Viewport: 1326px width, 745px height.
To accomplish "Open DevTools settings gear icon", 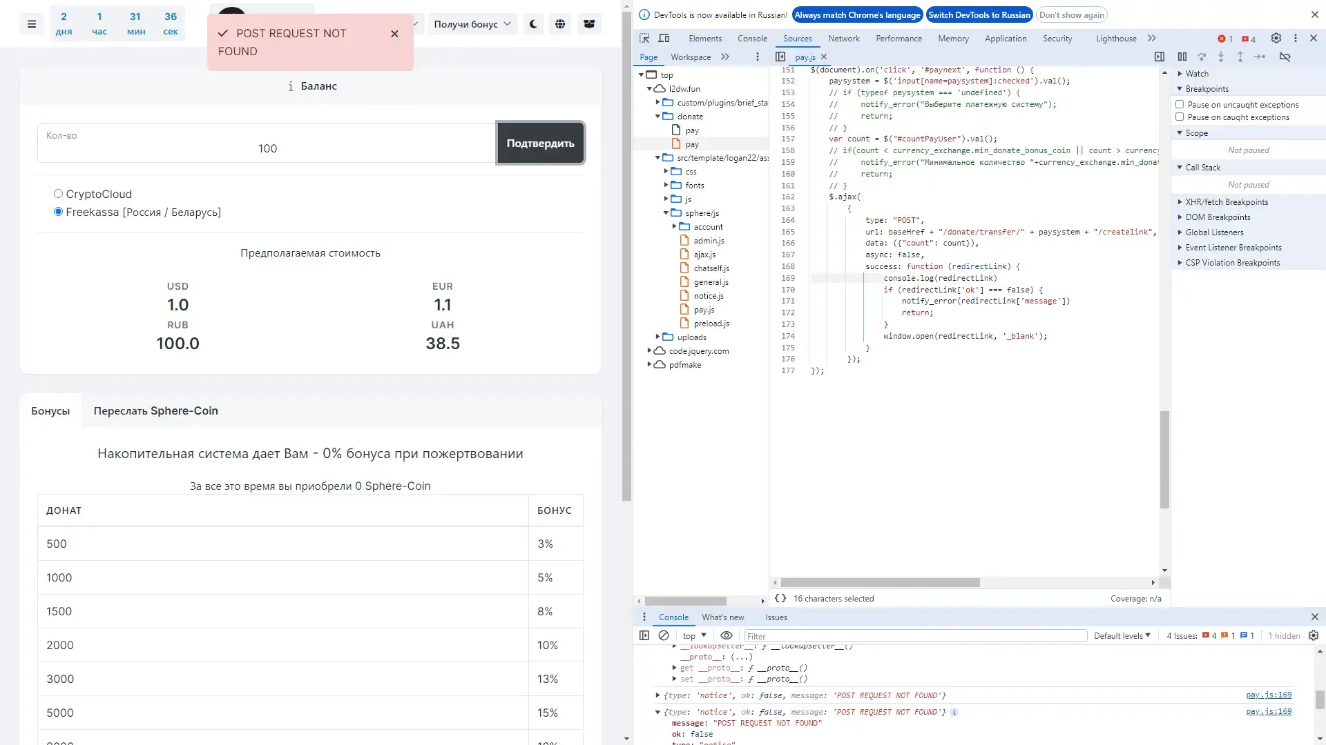I will pos(1276,39).
